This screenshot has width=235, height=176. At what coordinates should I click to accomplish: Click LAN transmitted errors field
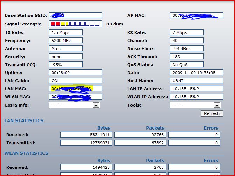coord(194,143)
